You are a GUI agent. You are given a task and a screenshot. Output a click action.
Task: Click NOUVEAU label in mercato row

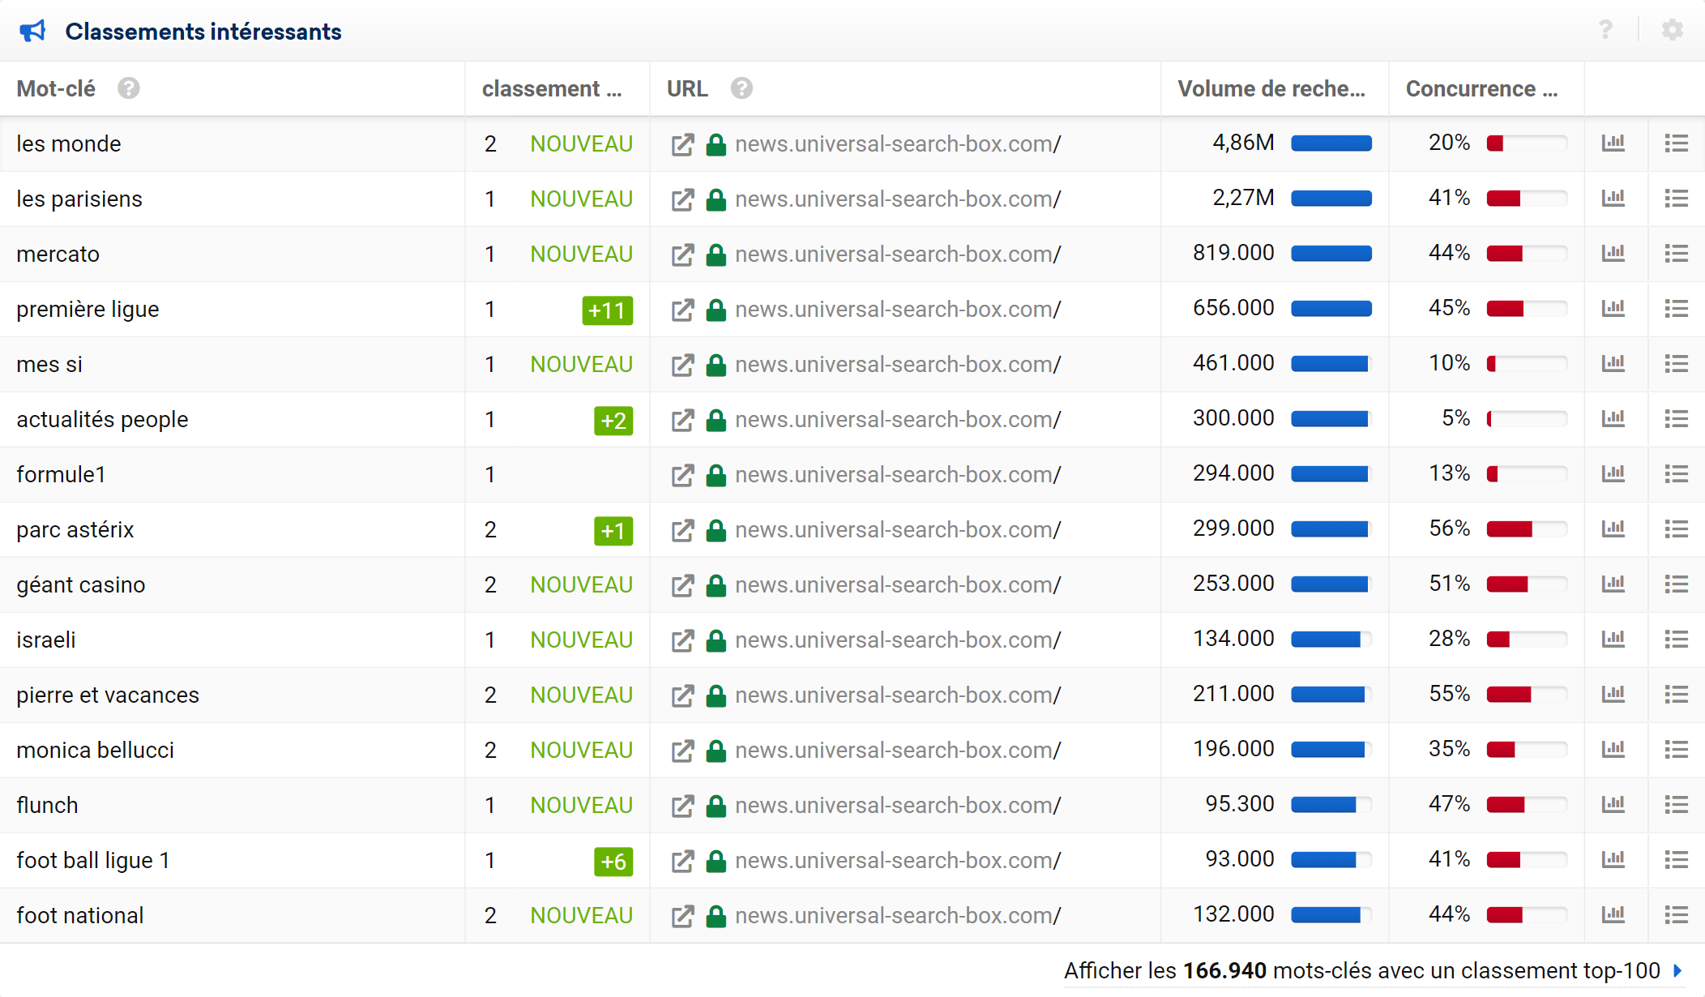click(x=581, y=254)
